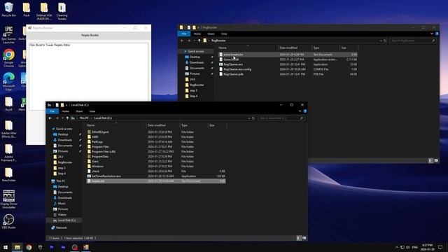The image size is (448, 252).
Task: Open Share tab in Local Disk window
Action: tap(79, 111)
